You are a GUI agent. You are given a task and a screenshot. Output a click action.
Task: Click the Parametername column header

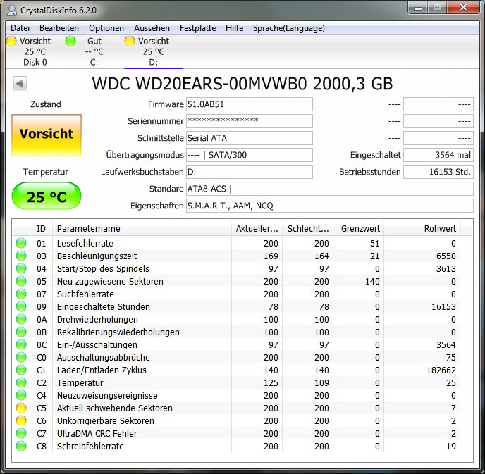coord(142,229)
